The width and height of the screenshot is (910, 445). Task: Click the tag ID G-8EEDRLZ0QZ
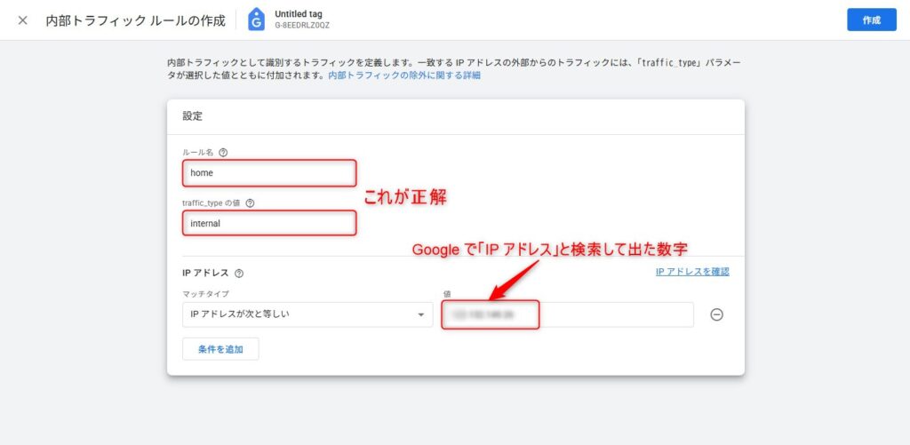[302, 25]
